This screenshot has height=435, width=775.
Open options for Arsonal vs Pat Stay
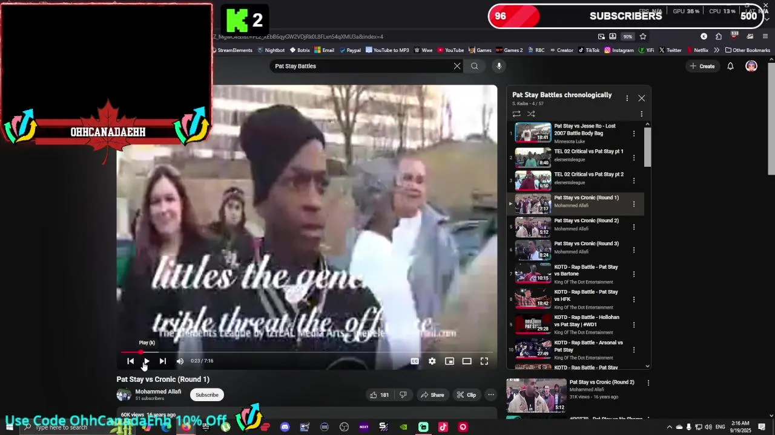pos(634,350)
